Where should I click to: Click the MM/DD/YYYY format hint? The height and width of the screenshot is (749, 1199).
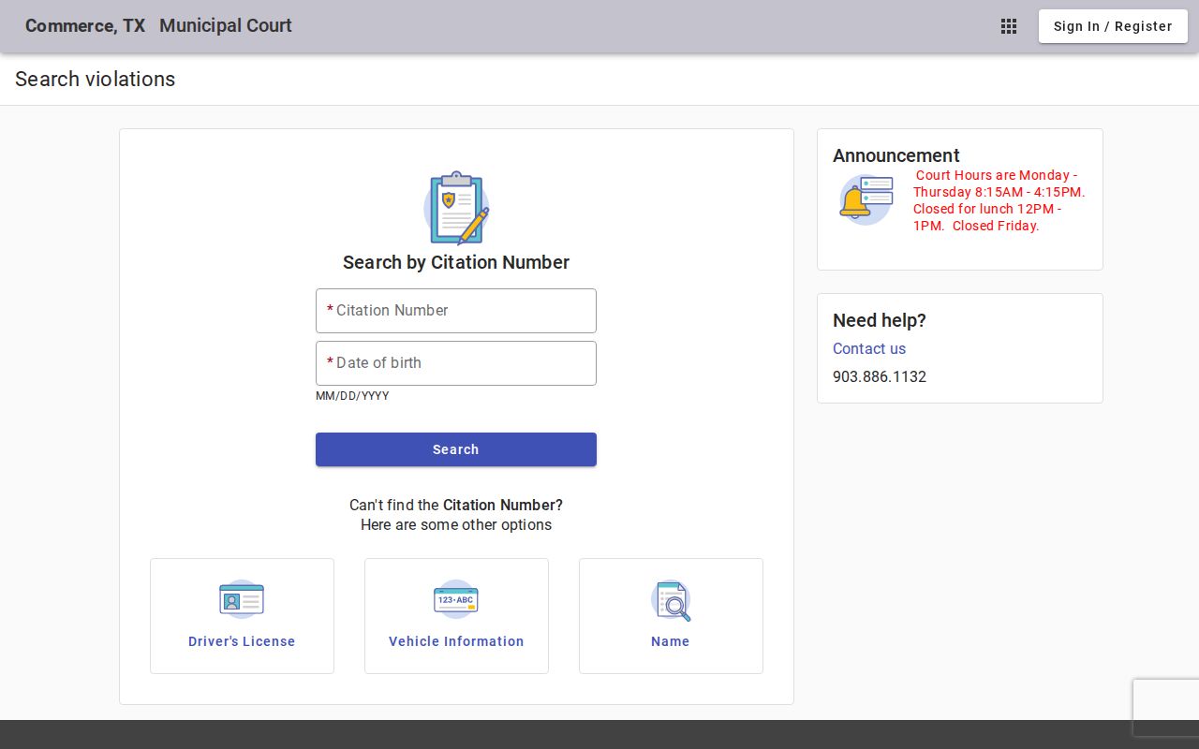pyautogui.click(x=352, y=396)
